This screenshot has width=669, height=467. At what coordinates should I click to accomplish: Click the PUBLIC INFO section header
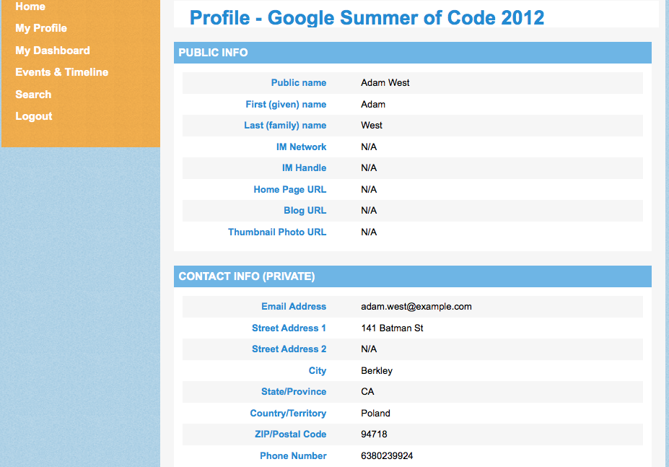coord(413,53)
